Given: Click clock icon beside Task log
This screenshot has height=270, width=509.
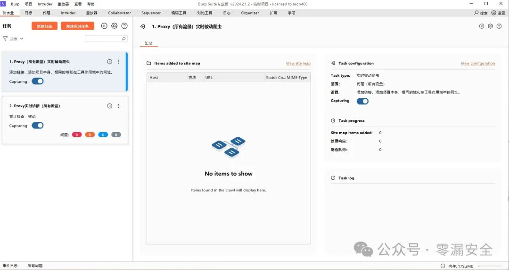Looking at the screenshot, I should [333, 178].
